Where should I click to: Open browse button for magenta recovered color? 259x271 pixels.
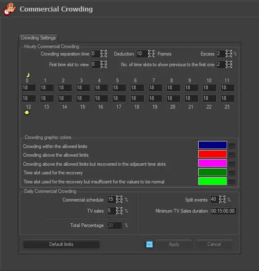tap(232, 163)
